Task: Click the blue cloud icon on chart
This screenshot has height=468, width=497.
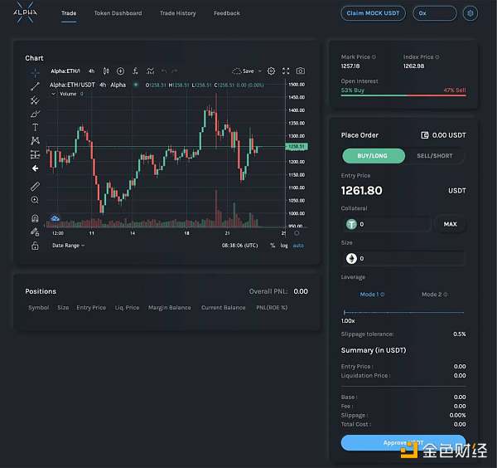Action: 55,218
